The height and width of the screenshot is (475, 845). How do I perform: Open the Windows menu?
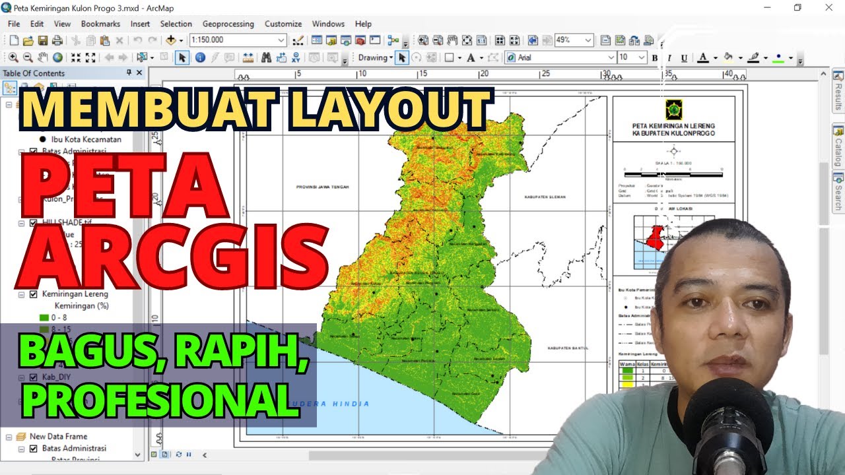(x=328, y=24)
